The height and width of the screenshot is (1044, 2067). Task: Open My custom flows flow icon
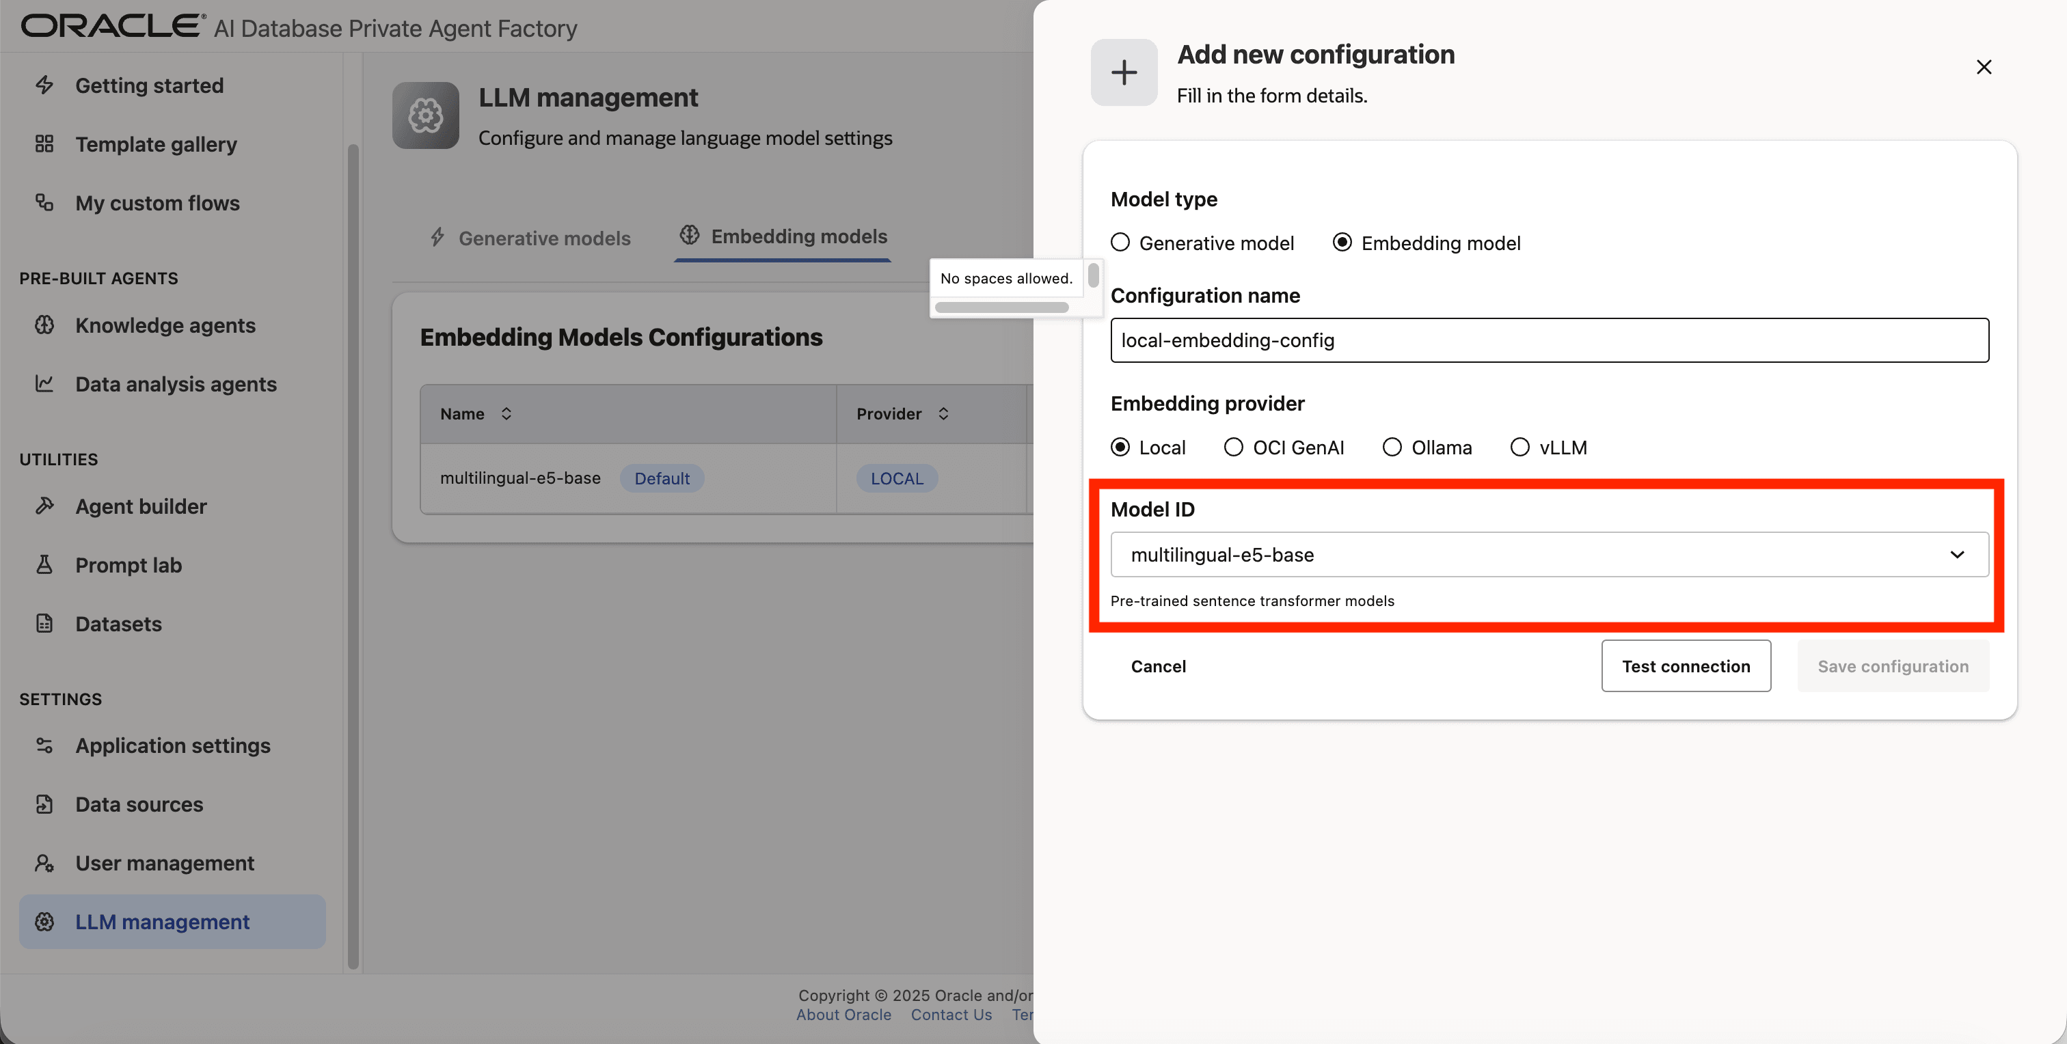[x=45, y=203]
